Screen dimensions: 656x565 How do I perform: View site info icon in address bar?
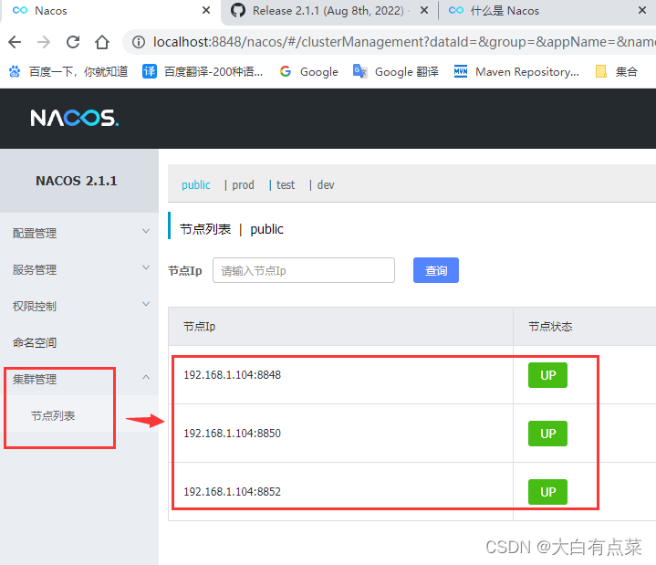[x=139, y=42]
